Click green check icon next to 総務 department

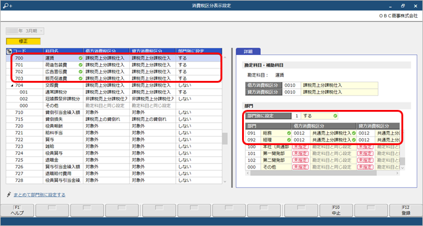289,133
